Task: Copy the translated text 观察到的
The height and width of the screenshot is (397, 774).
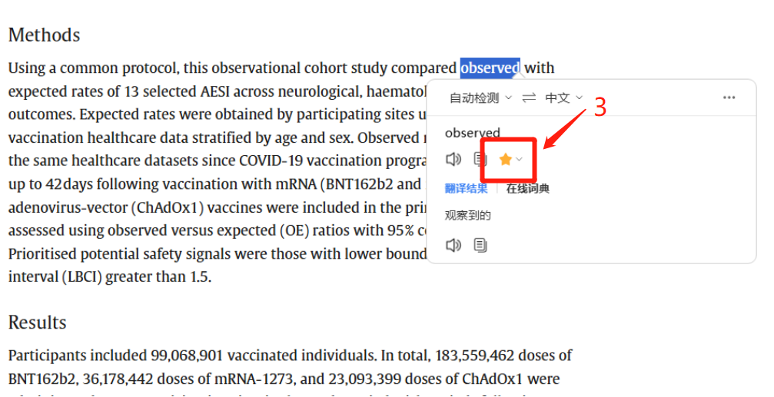Action: [x=480, y=245]
